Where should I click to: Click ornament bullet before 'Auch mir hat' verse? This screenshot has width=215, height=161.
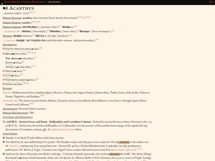click(x=4, y=154)
